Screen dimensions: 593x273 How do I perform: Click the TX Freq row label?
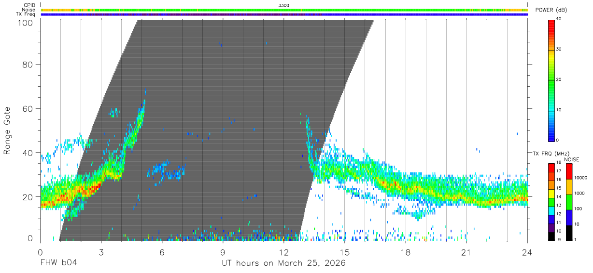pos(26,14)
